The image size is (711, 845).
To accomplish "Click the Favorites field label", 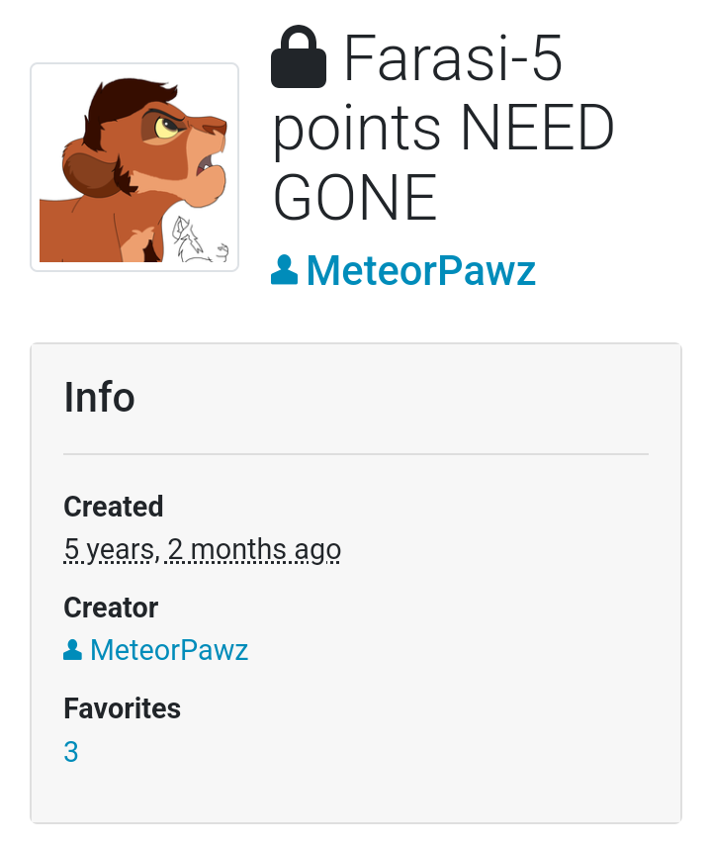I will pos(123,708).
